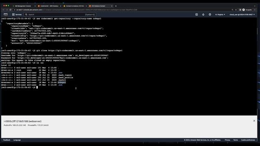Click the highlighted ccRepo1 directory name
Screen dimensions: 260x146
tap(62, 82)
